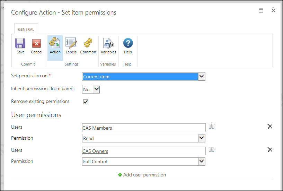Expand the Read permission dropdown
This screenshot has width=283, height=191.
[201, 138]
